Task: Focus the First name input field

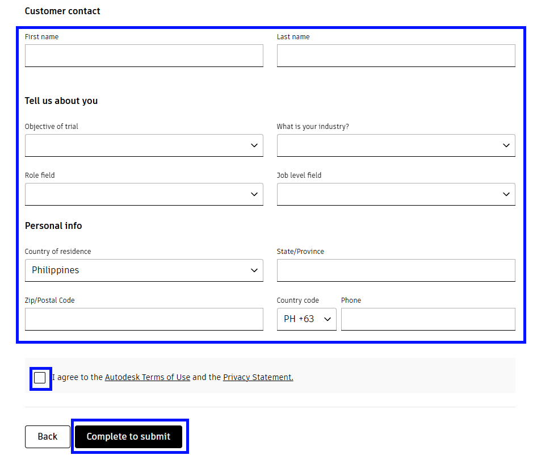Action: pyautogui.click(x=144, y=56)
